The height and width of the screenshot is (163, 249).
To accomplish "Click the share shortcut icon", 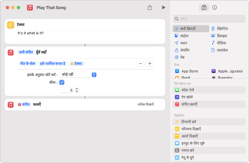I will 150,7.
